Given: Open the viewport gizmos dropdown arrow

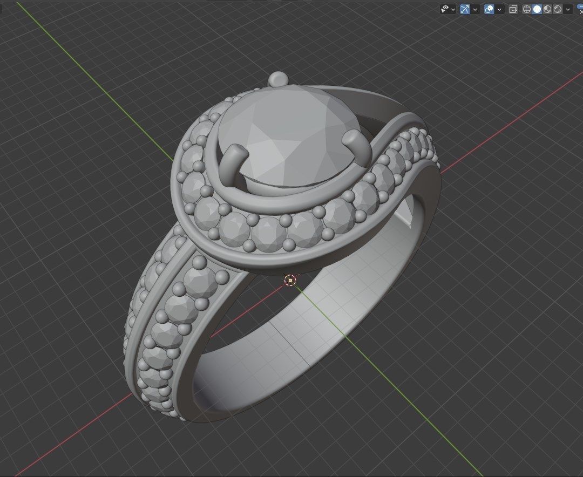Looking at the screenshot, I should [475, 9].
